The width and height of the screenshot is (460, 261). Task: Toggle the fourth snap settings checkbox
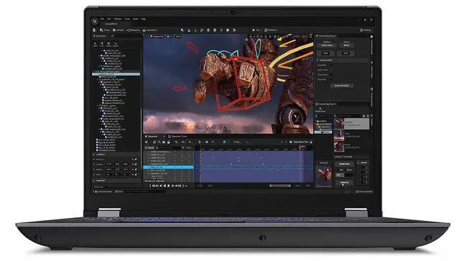(x=331, y=80)
